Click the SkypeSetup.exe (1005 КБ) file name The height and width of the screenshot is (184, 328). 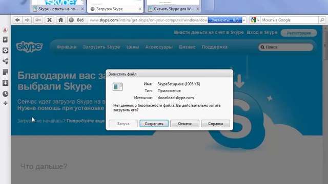179,84
